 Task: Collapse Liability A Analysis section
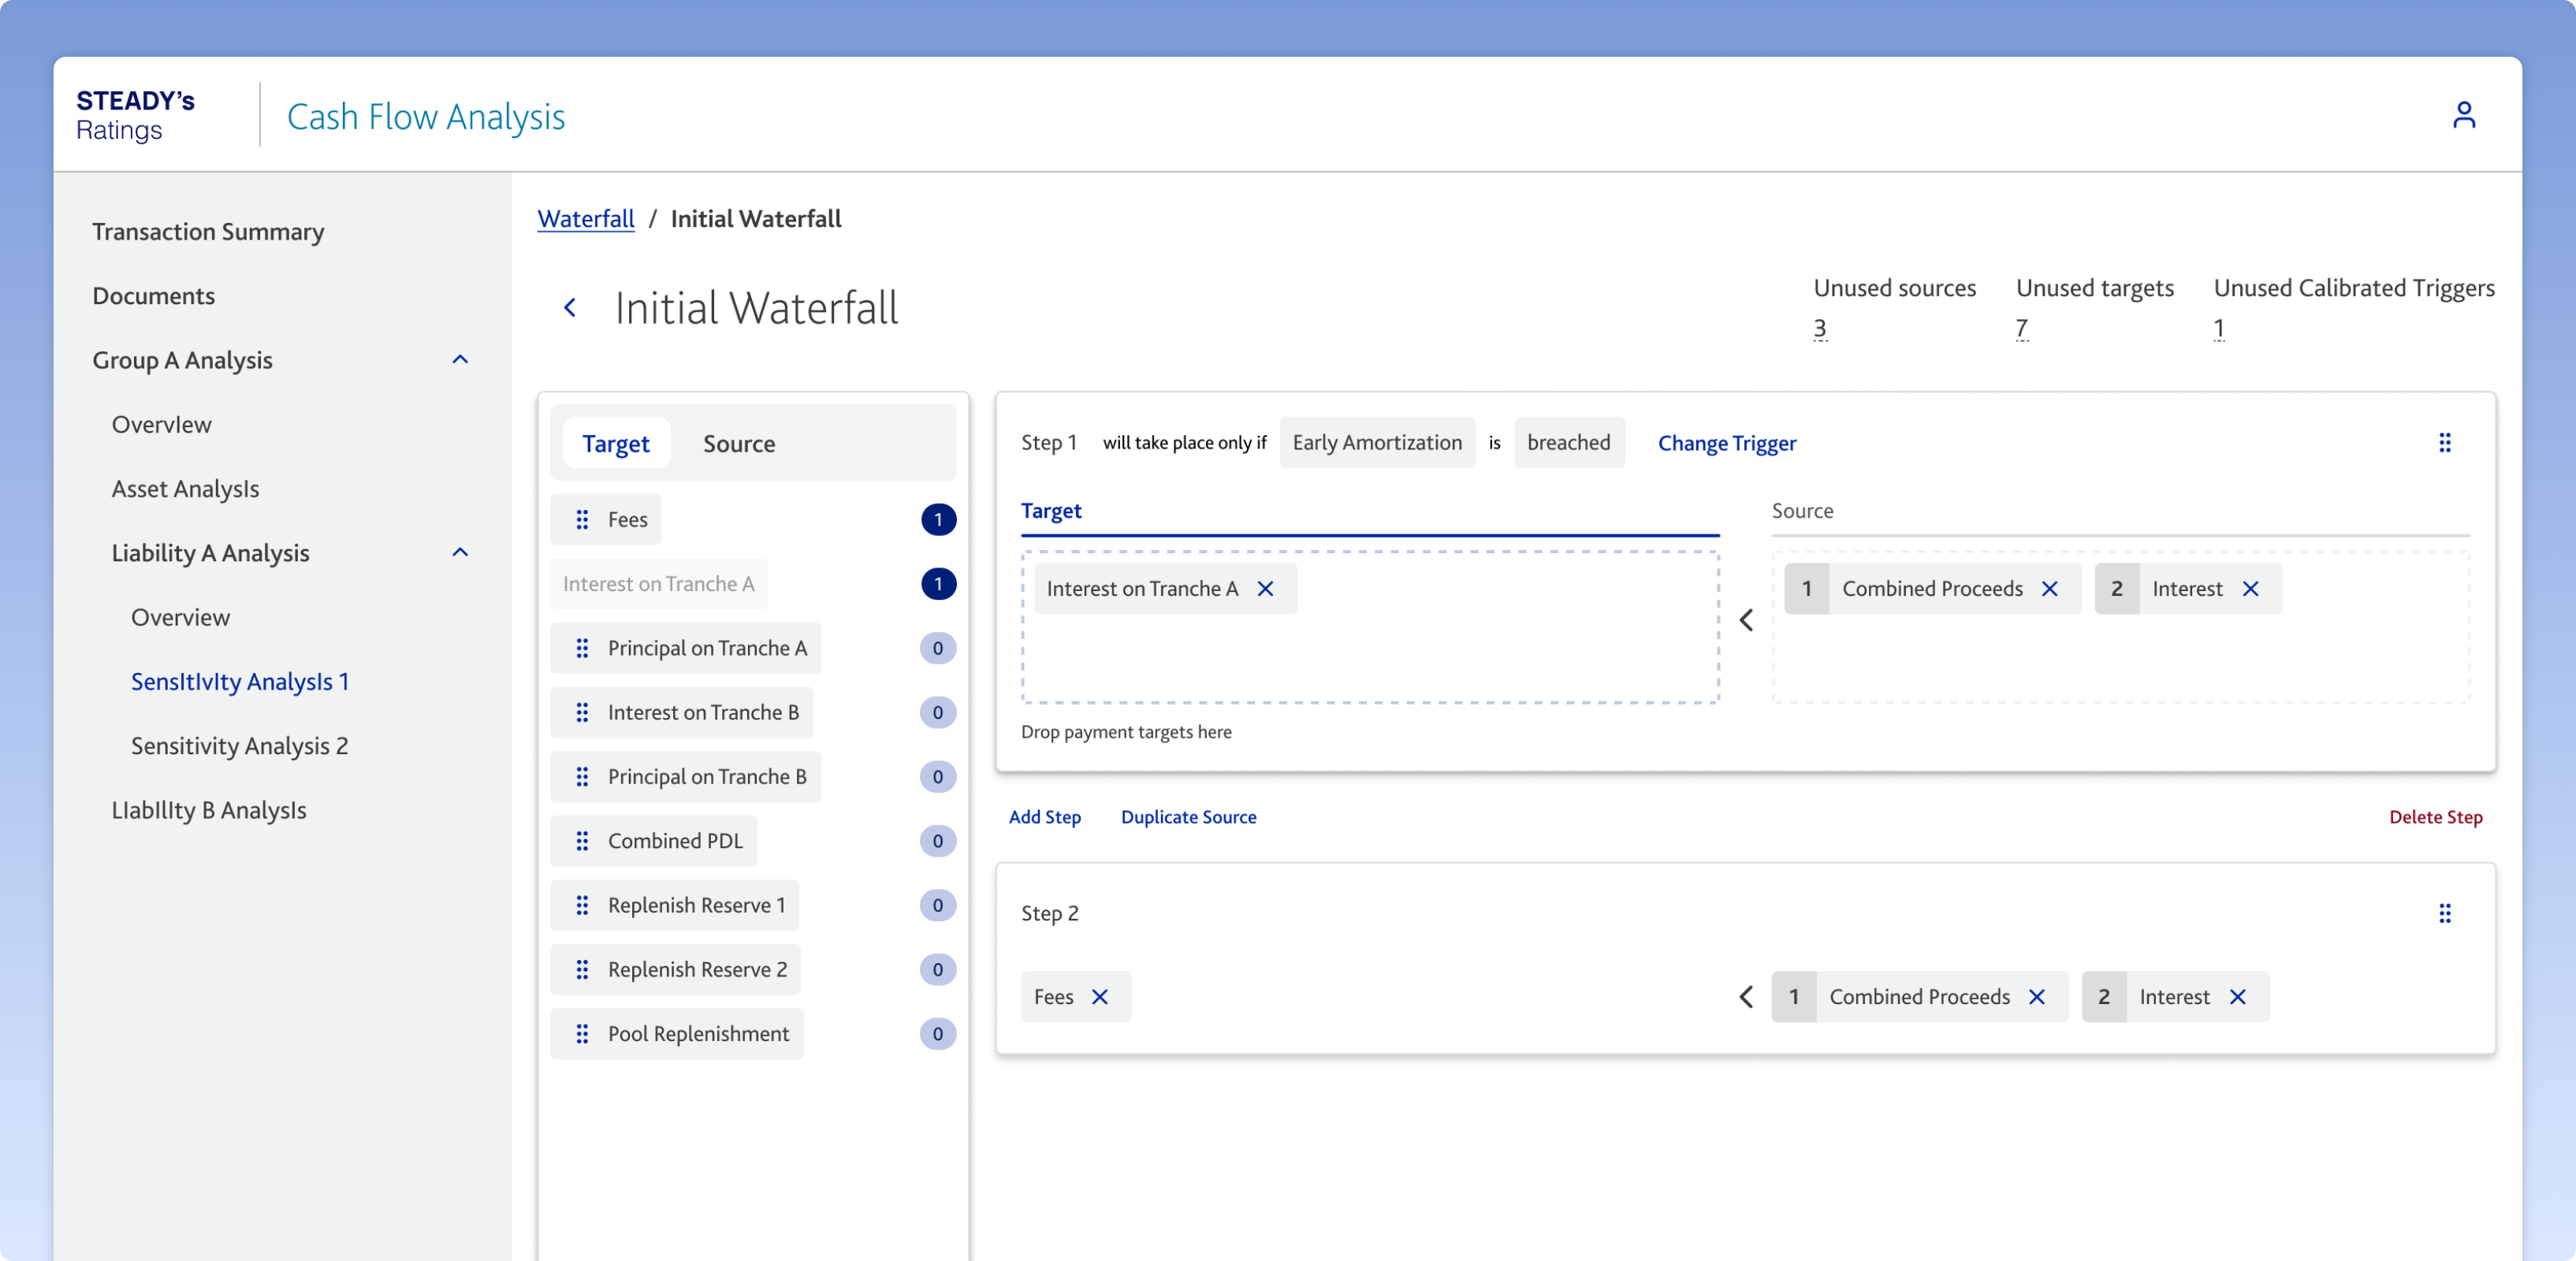[x=460, y=553]
